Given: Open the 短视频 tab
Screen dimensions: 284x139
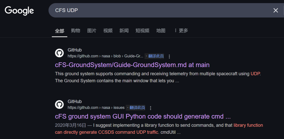Looking at the screenshot, I should (x=142, y=31).
